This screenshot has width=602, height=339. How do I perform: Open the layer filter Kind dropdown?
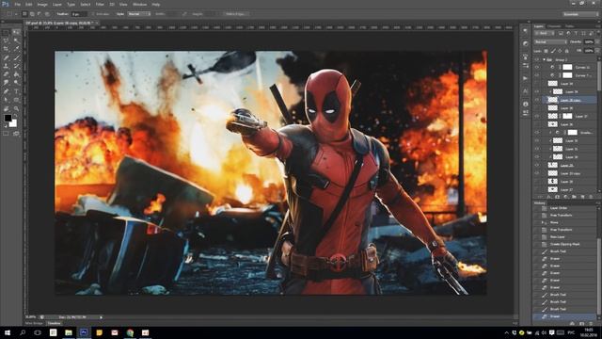click(544, 34)
